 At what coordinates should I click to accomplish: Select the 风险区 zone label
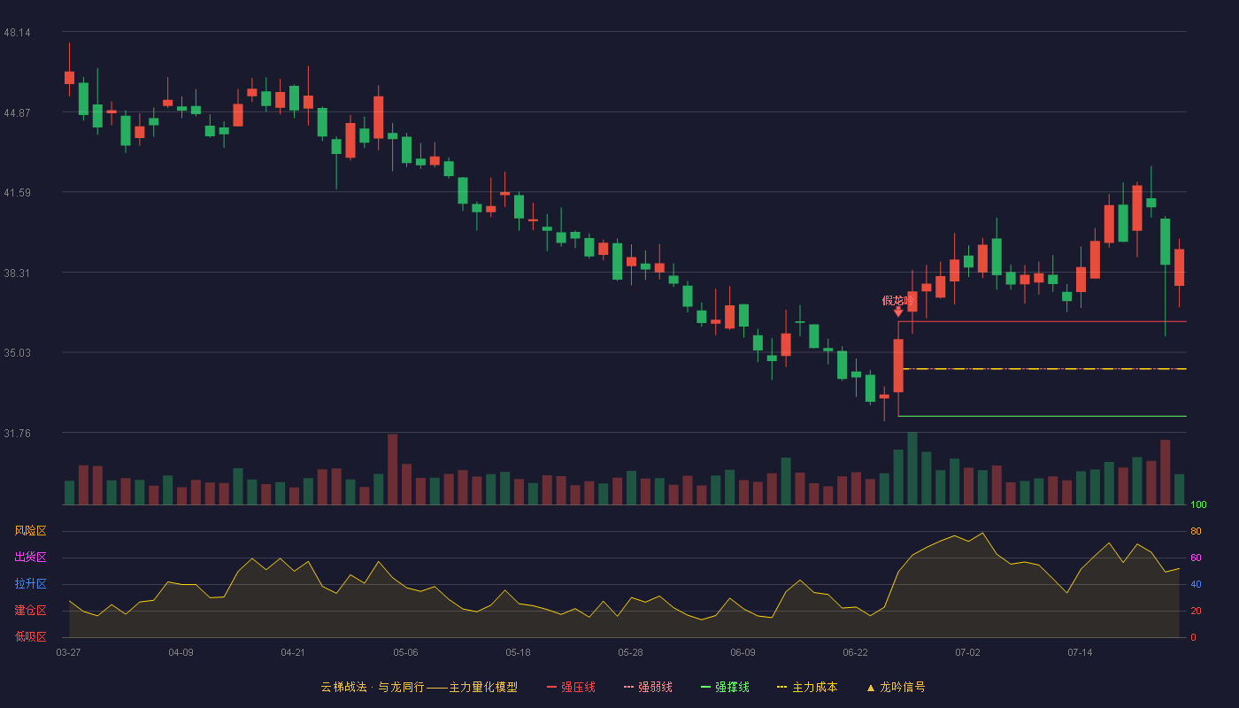(x=30, y=531)
